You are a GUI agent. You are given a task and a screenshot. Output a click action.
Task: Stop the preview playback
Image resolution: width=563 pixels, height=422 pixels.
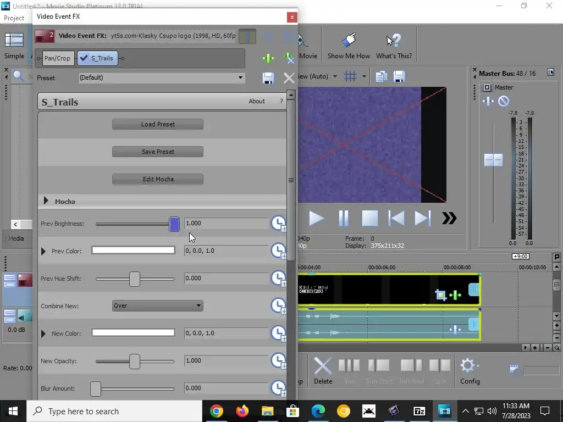coord(370,218)
